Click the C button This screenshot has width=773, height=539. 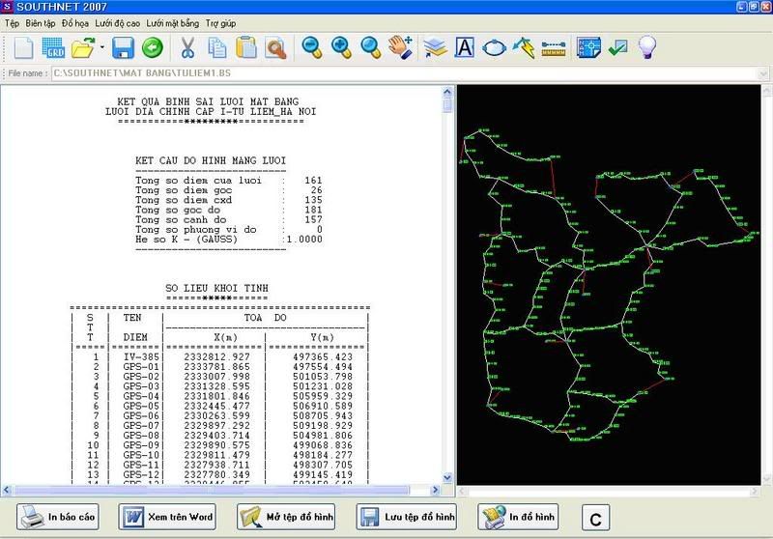click(595, 518)
